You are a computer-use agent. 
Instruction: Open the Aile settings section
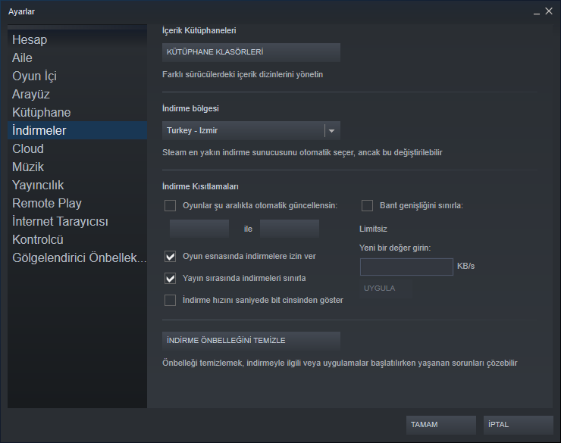[x=77, y=58]
